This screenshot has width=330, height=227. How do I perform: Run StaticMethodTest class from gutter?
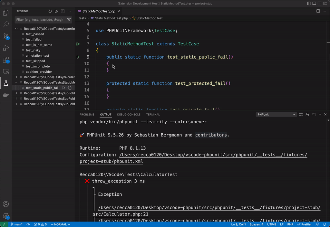click(x=78, y=44)
